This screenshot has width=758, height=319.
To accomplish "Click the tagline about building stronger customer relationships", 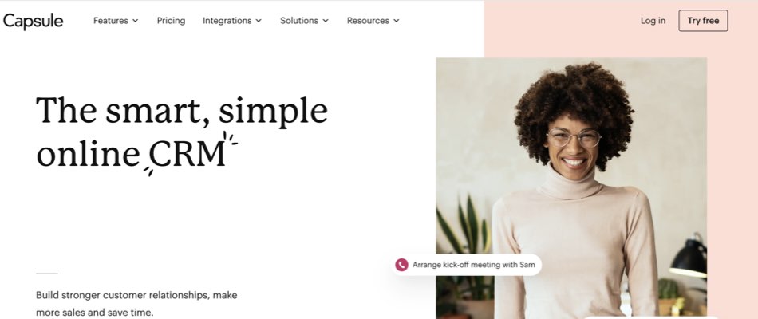I will point(136,304).
